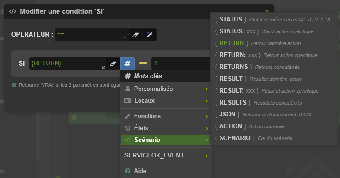340x178 pixels.
Task: Expand the États chevron arrow
Action: pos(207,128)
